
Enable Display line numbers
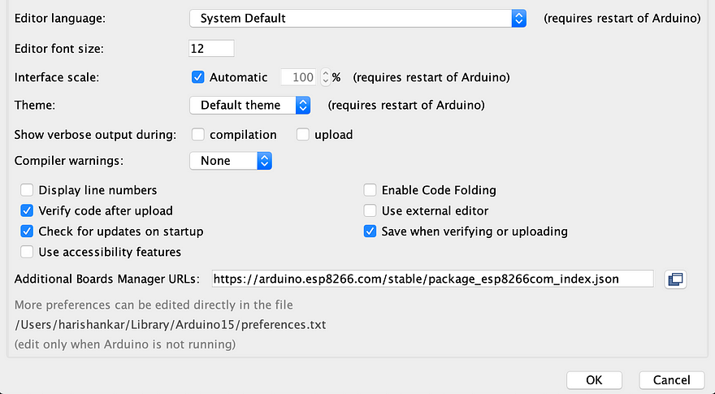27,190
